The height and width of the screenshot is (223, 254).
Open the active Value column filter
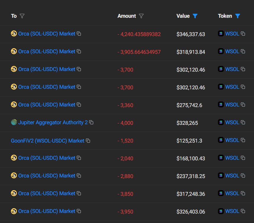[x=195, y=16]
